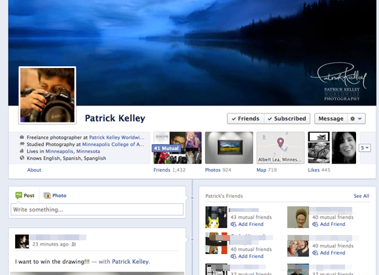Screen dimensions: 379x275
Task: Open tagged Patrick Kelley link in post
Action: coord(130,262)
